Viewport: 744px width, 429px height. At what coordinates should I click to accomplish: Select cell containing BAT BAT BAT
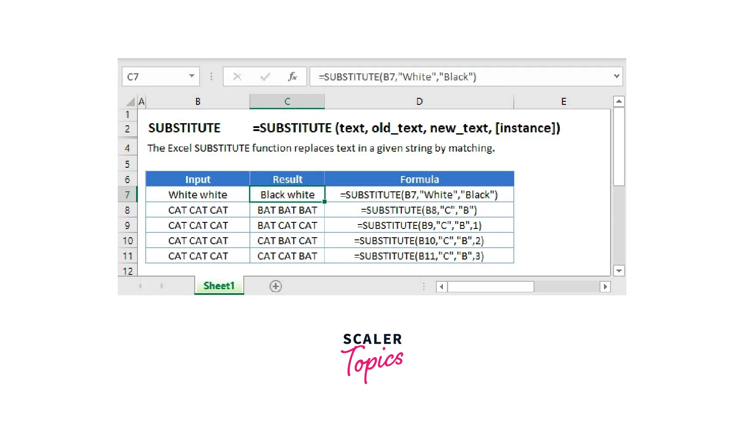pyautogui.click(x=287, y=210)
